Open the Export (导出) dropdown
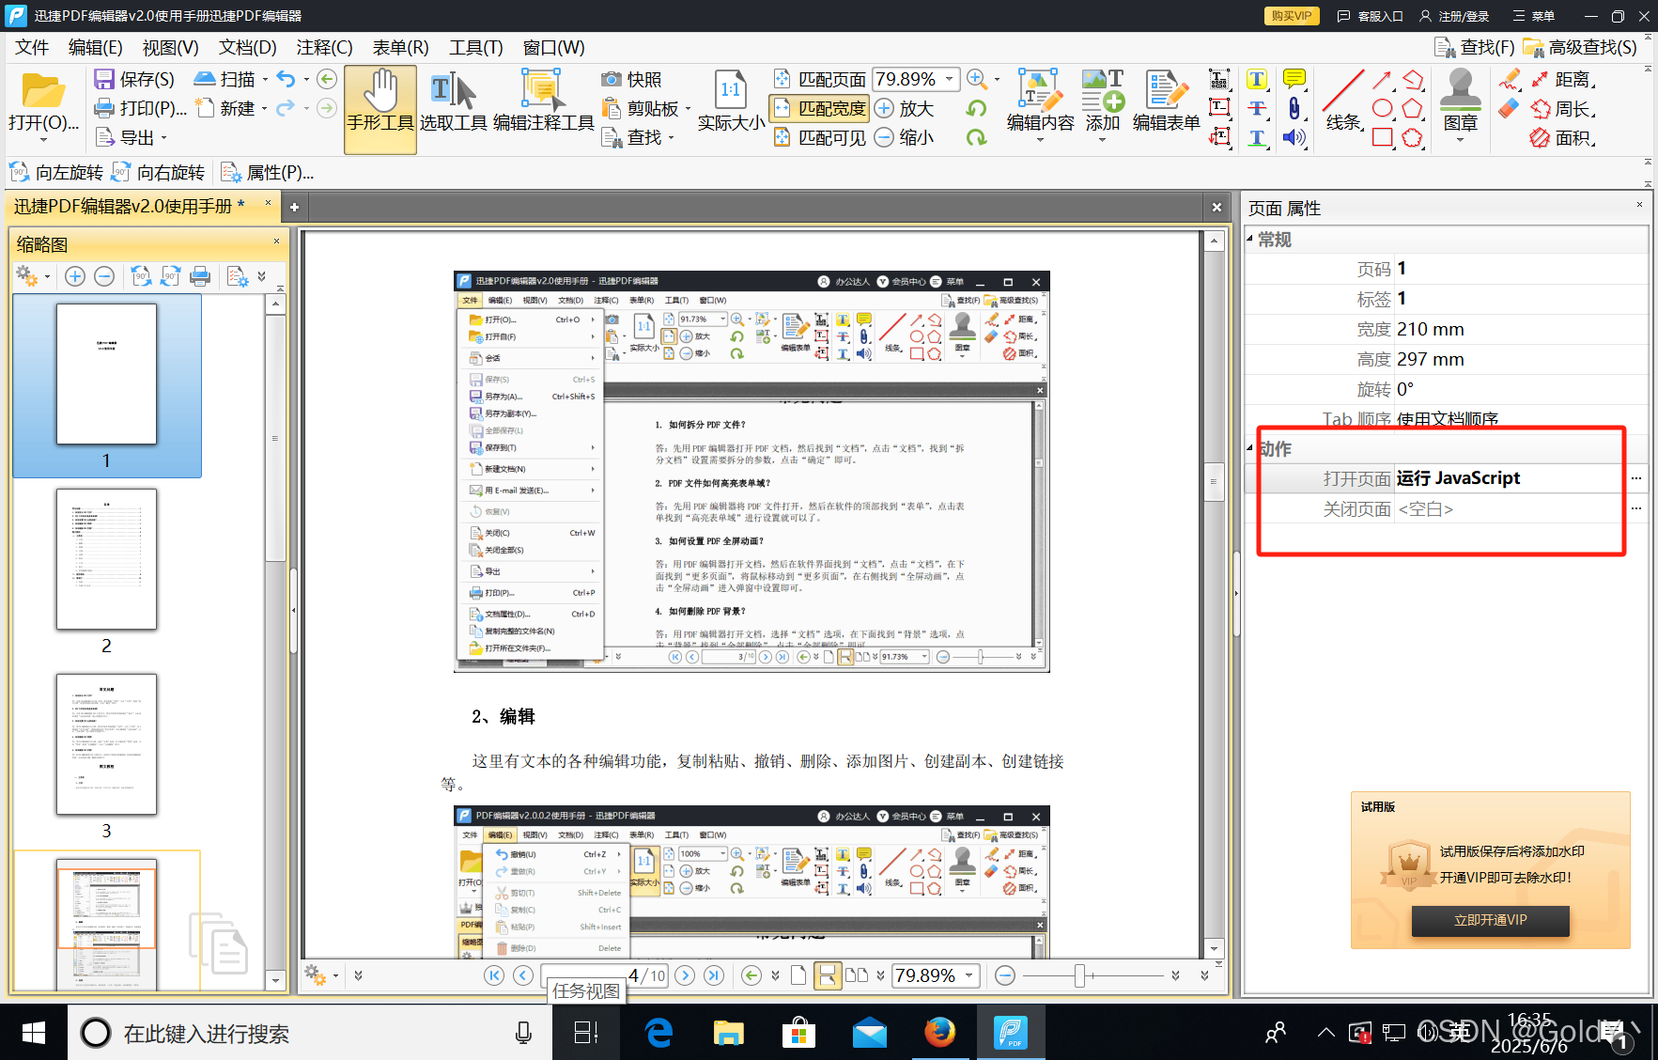 pos(132,138)
